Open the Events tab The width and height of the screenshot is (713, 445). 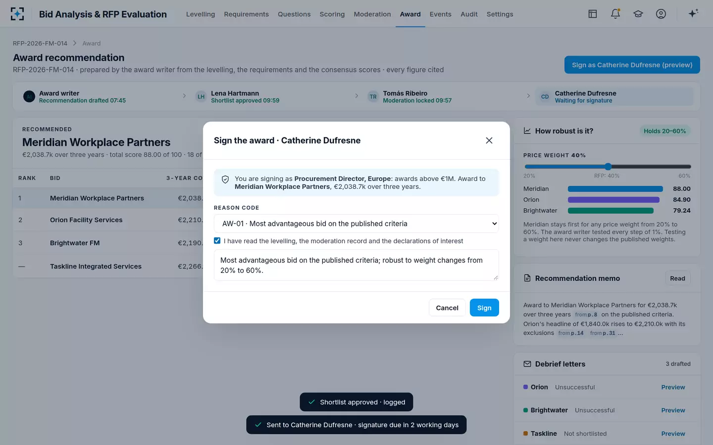(x=440, y=14)
